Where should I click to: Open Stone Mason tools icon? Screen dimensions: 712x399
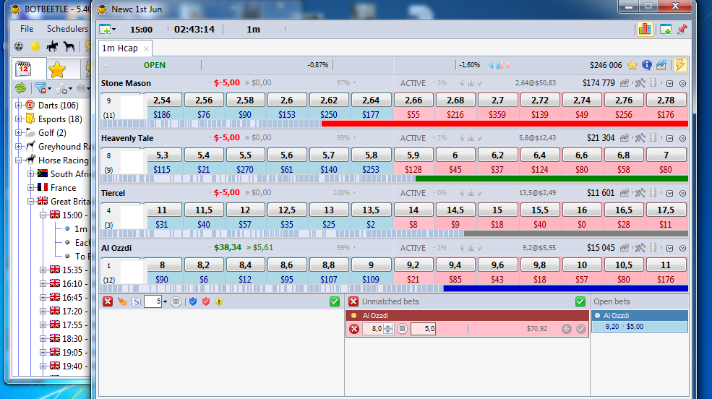point(640,83)
